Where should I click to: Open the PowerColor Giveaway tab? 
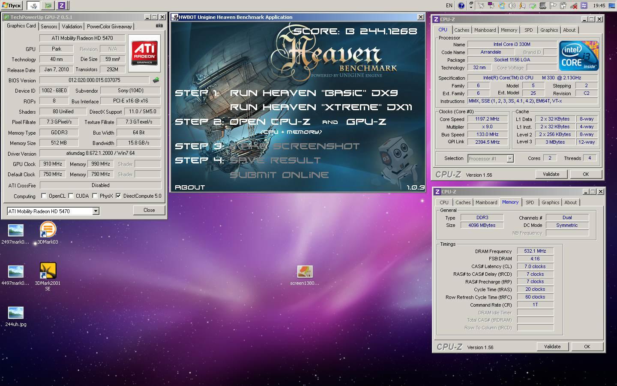(110, 27)
